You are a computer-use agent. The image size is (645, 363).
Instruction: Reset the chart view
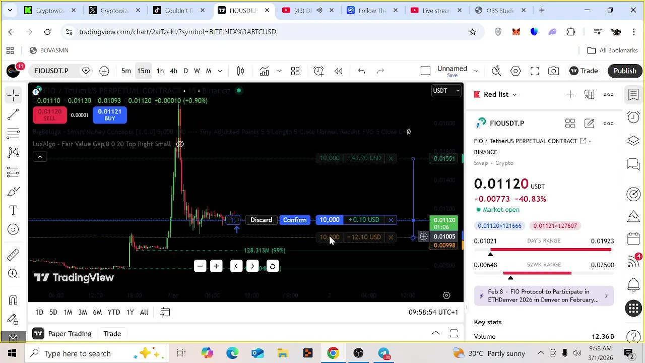[273, 266]
